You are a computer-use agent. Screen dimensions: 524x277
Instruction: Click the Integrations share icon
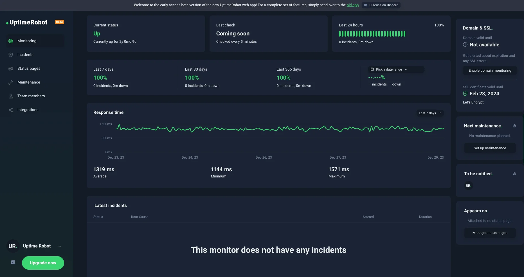(x=10, y=110)
